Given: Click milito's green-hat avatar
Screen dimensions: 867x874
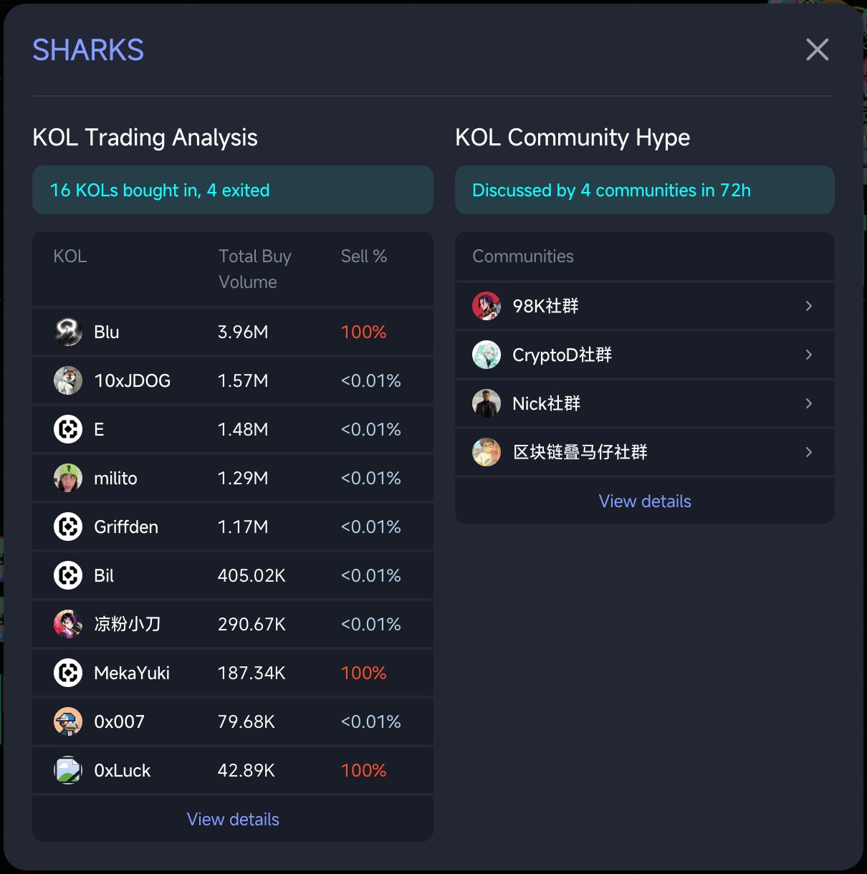Looking at the screenshot, I should [68, 478].
